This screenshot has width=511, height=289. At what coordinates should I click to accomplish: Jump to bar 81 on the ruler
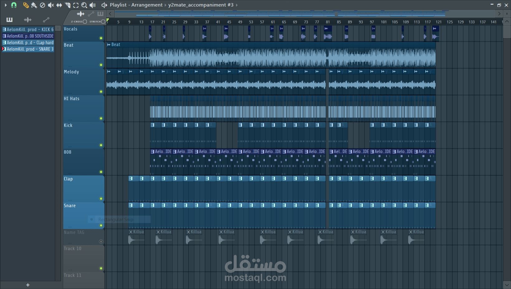pyautogui.click(x=328, y=22)
